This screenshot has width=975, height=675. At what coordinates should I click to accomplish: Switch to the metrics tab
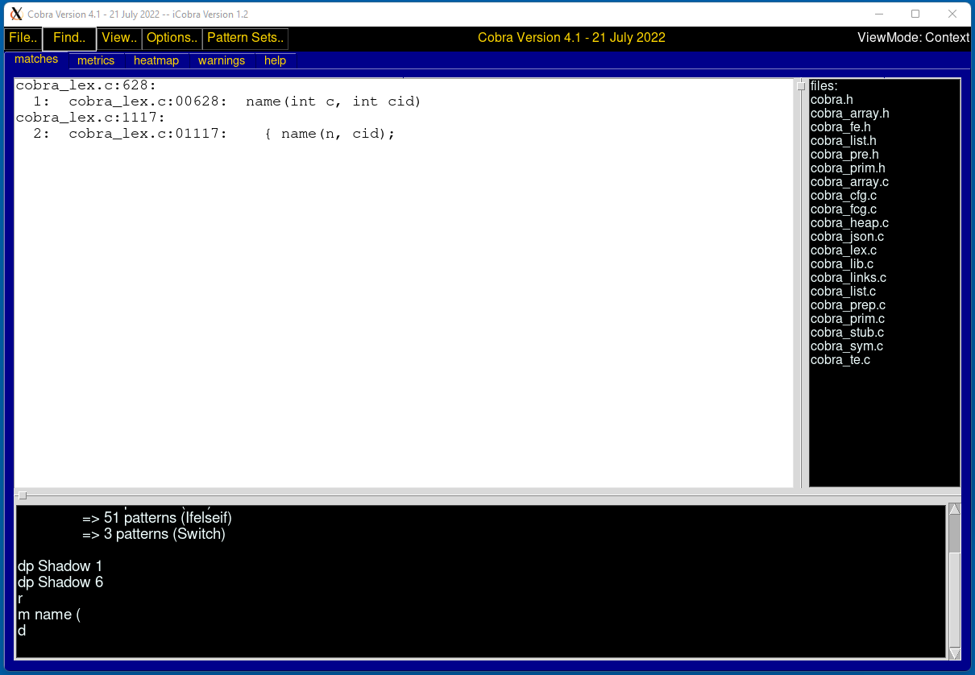point(96,60)
